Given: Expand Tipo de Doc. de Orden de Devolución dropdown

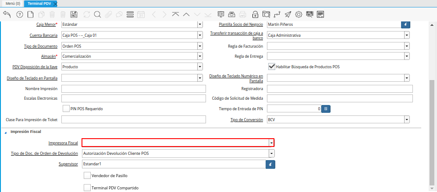Looking at the screenshot, I should (271, 154).
